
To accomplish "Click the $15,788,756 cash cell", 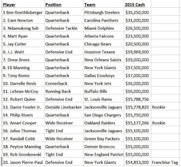I will (x=137, y=99).
